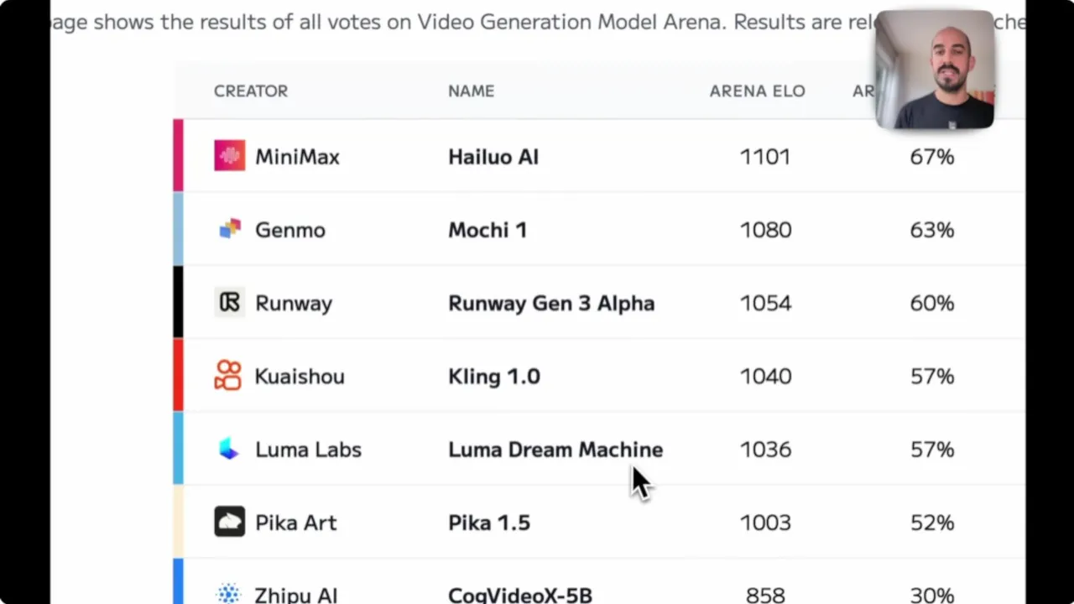Click the presenter webcam thumbnail
The height and width of the screenshot is (604, 1074).
(x=934, y=70)
